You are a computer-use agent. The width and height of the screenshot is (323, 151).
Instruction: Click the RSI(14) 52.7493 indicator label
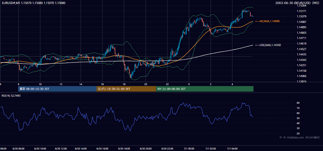tap(11, 96)
